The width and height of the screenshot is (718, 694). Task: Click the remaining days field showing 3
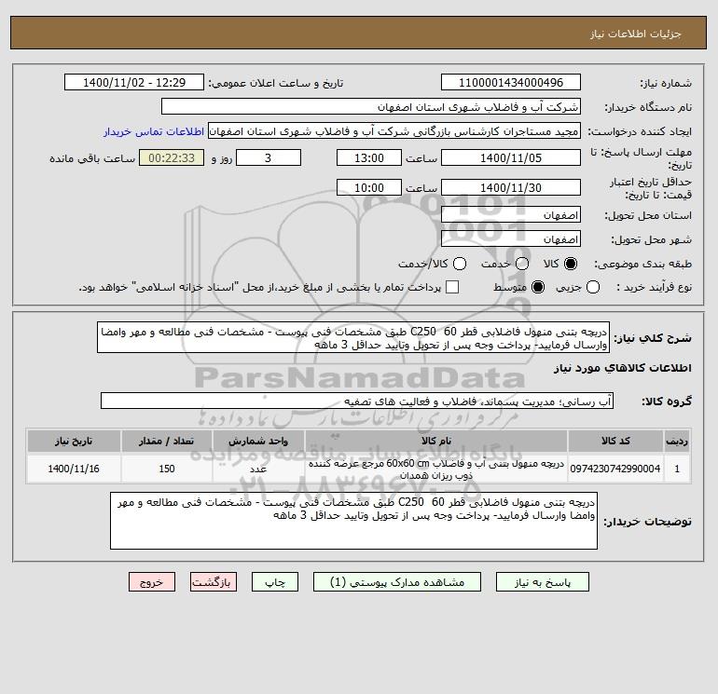point(269,157)
